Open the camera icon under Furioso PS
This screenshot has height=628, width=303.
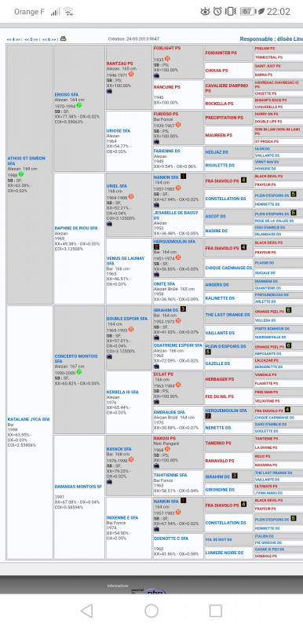click(x=156, y=141)
